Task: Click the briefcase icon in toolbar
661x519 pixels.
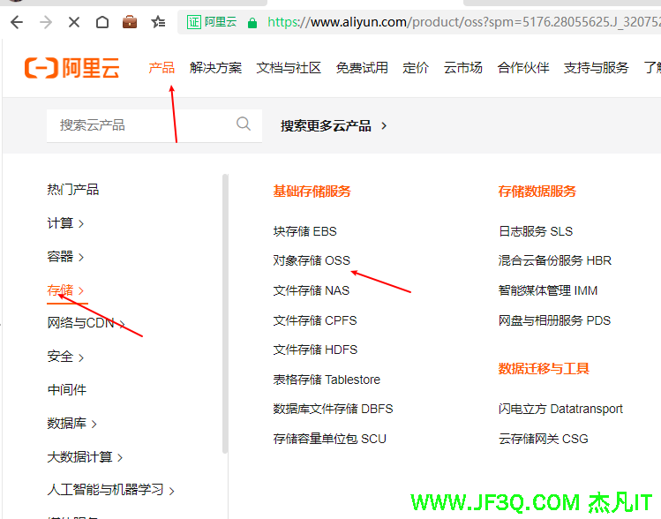Action: pos(130,22)
